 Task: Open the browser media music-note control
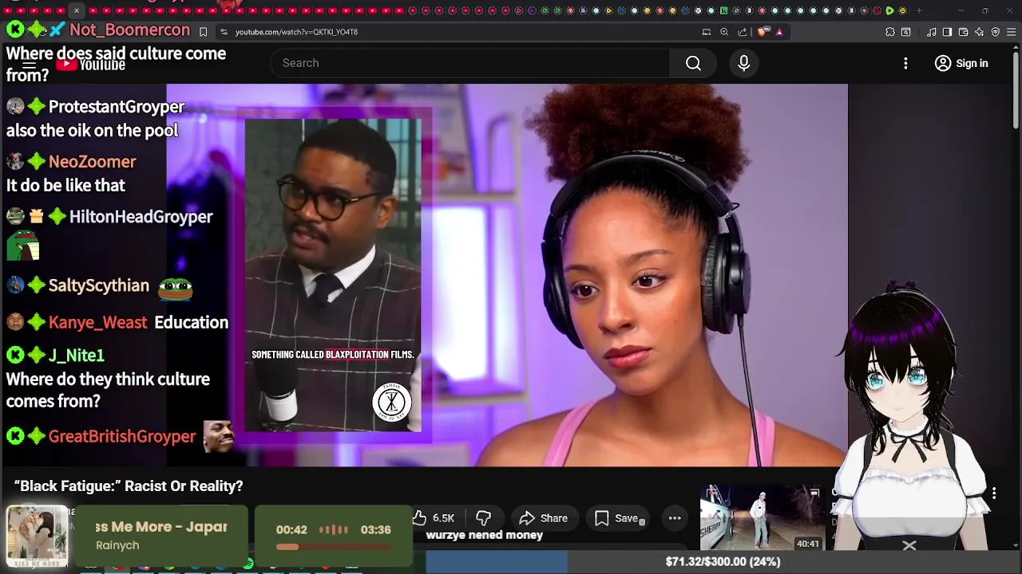tap(931, 32)
